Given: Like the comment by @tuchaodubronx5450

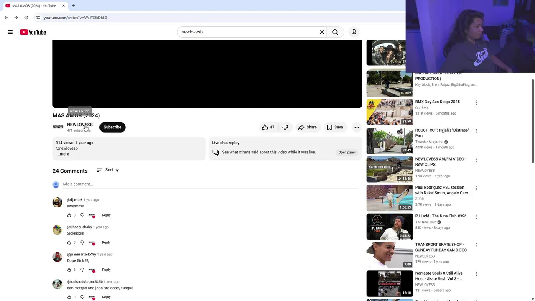Looking at the screenshot, I should click(69, 297).
